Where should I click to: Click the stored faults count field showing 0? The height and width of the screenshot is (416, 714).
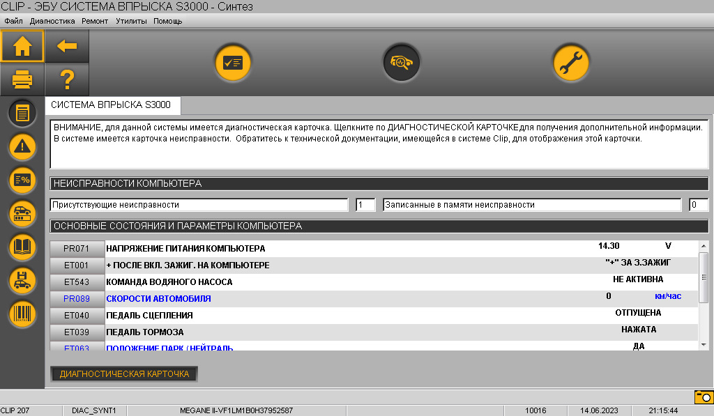699,205
